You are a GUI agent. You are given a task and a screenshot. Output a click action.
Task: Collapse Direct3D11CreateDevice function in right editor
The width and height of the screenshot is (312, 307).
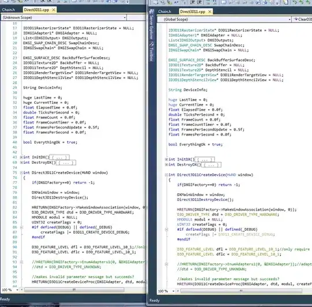tap(166, 175)
